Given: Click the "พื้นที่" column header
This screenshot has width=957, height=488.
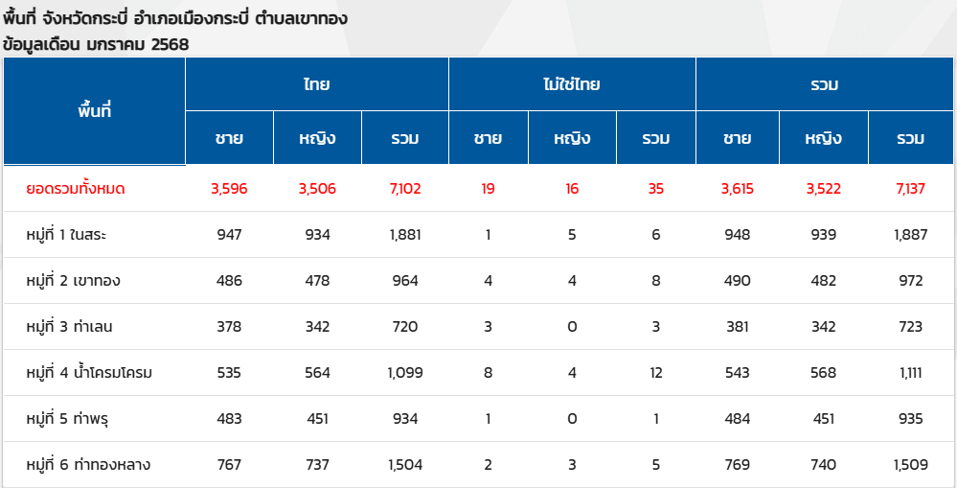Looking at the screenshot, I should click(x=95, y=110).
